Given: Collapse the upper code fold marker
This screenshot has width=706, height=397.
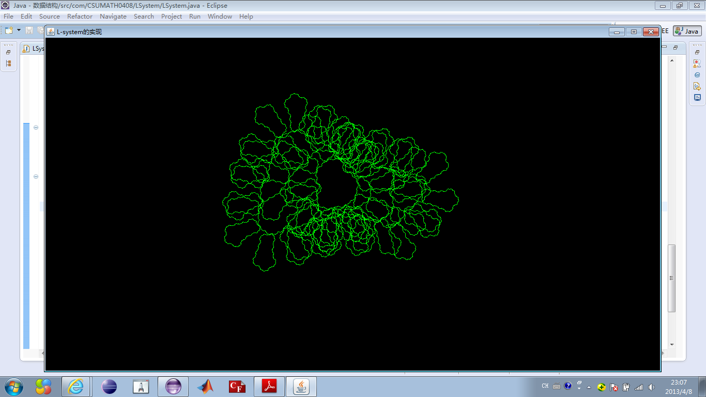Looking at the screenshot, I should pyautogui.click(x=36, y=127).
